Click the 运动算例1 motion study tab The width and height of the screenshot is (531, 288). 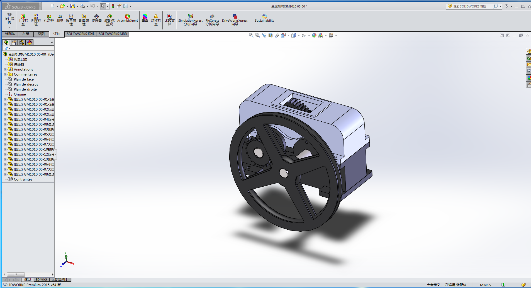click(x=59, y=280)
